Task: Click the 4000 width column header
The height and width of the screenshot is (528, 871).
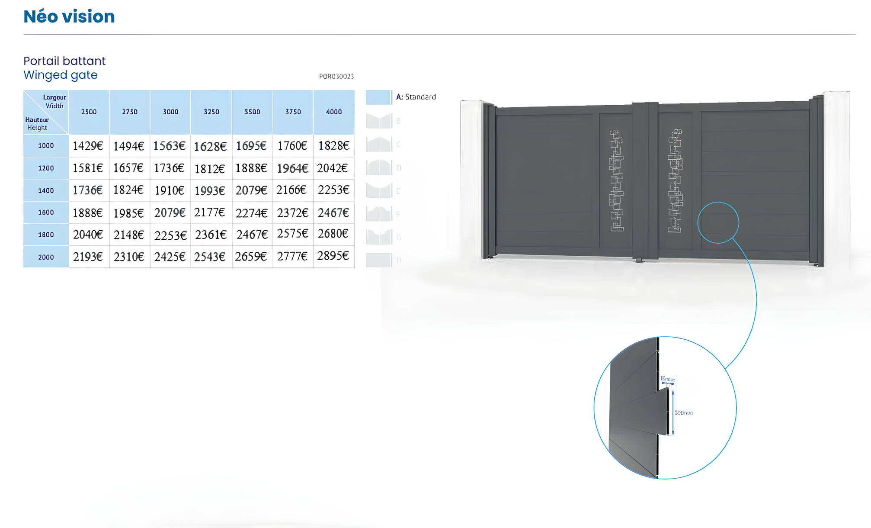Action: (334, 112)
